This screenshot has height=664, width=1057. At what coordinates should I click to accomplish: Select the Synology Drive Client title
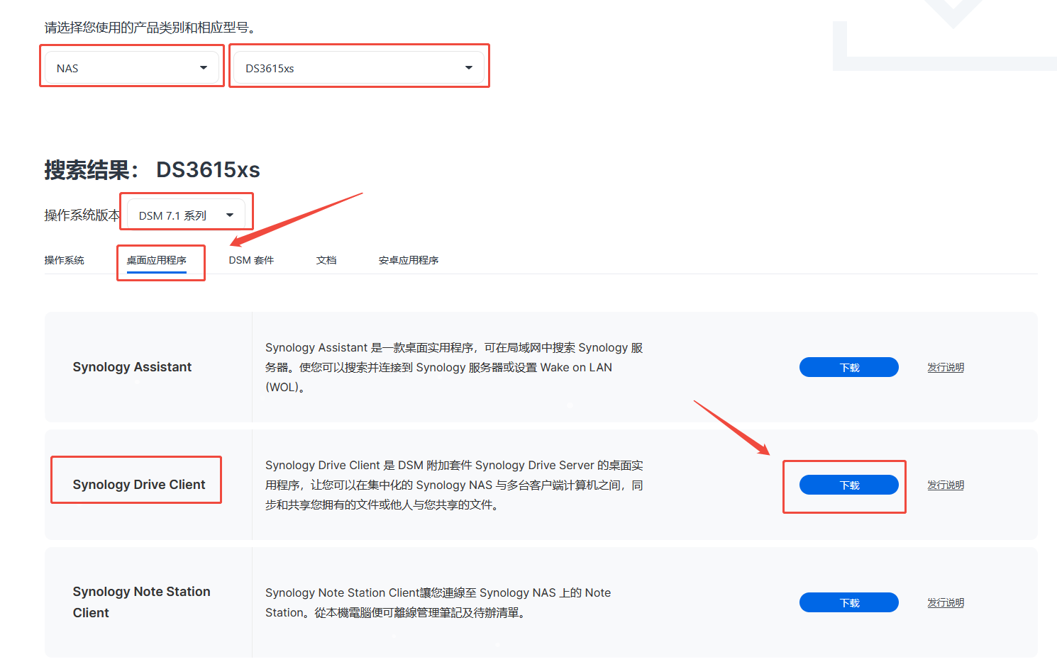pos(139,485)
